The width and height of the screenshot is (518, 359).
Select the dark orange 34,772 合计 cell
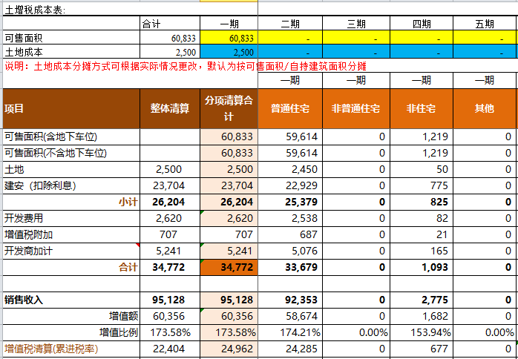pos(229,266)
